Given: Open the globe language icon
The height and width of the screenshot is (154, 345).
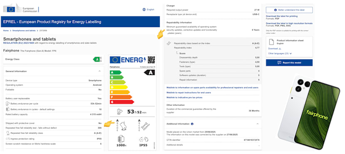Looking at the screenshot, I should (144, 10).
